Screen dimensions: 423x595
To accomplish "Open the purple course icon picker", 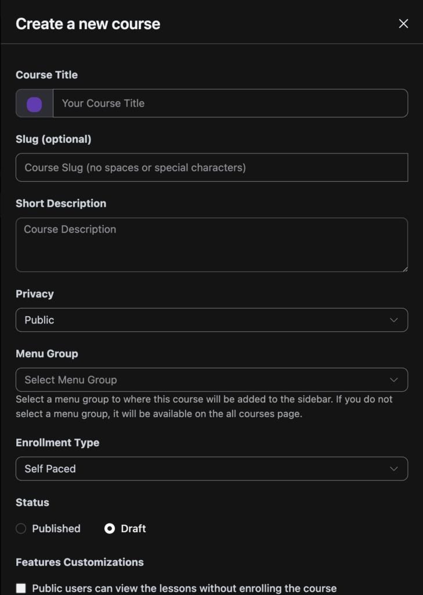I will pyautogui.click(x=34, y=103).
